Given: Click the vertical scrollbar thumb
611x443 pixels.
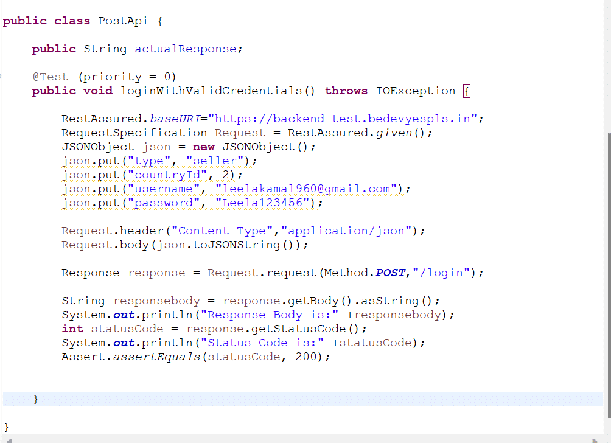Looking at the screenshot, I should click(609, 275).
